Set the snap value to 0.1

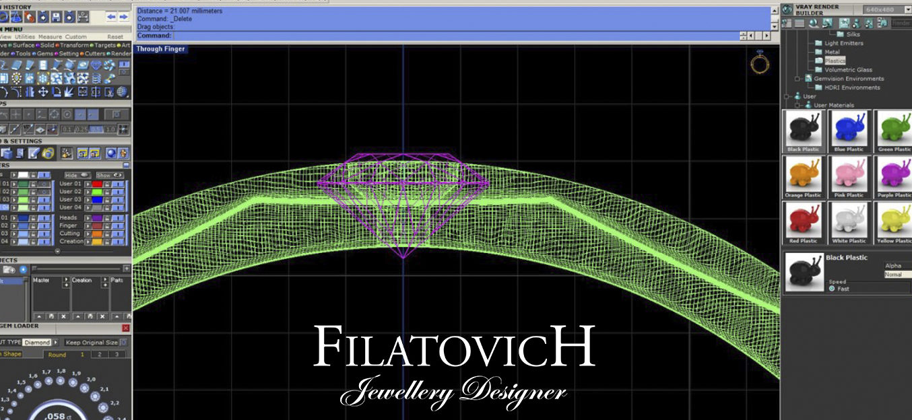(x=67, y=129)
